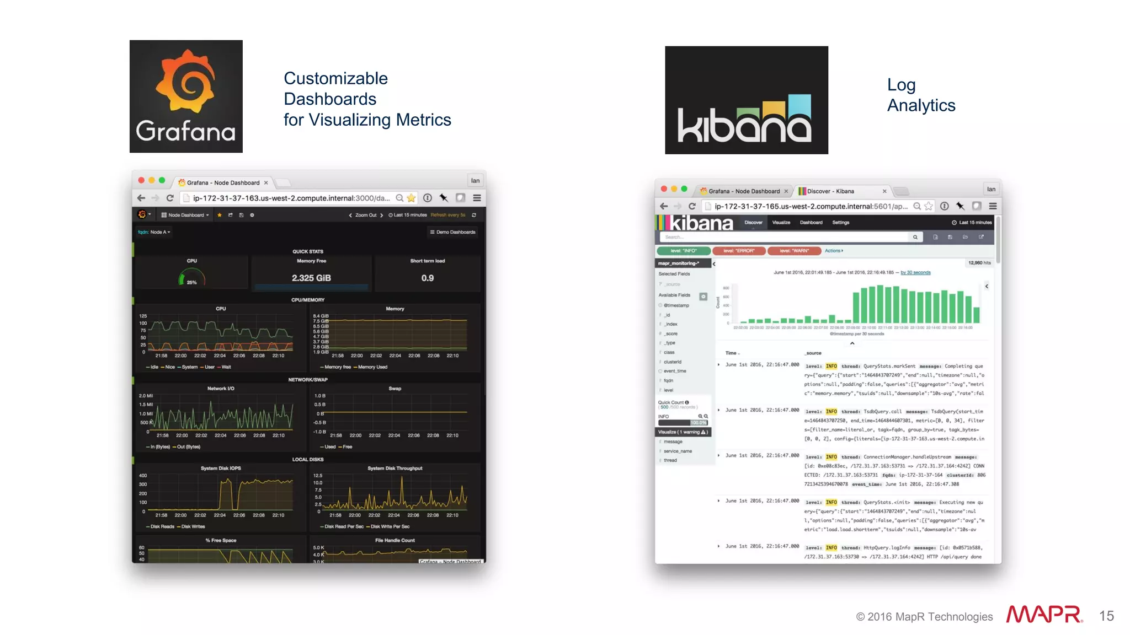
Task: Click Zoom Out in Grafana
Action: pyautogui.click(x=366, y=215)
